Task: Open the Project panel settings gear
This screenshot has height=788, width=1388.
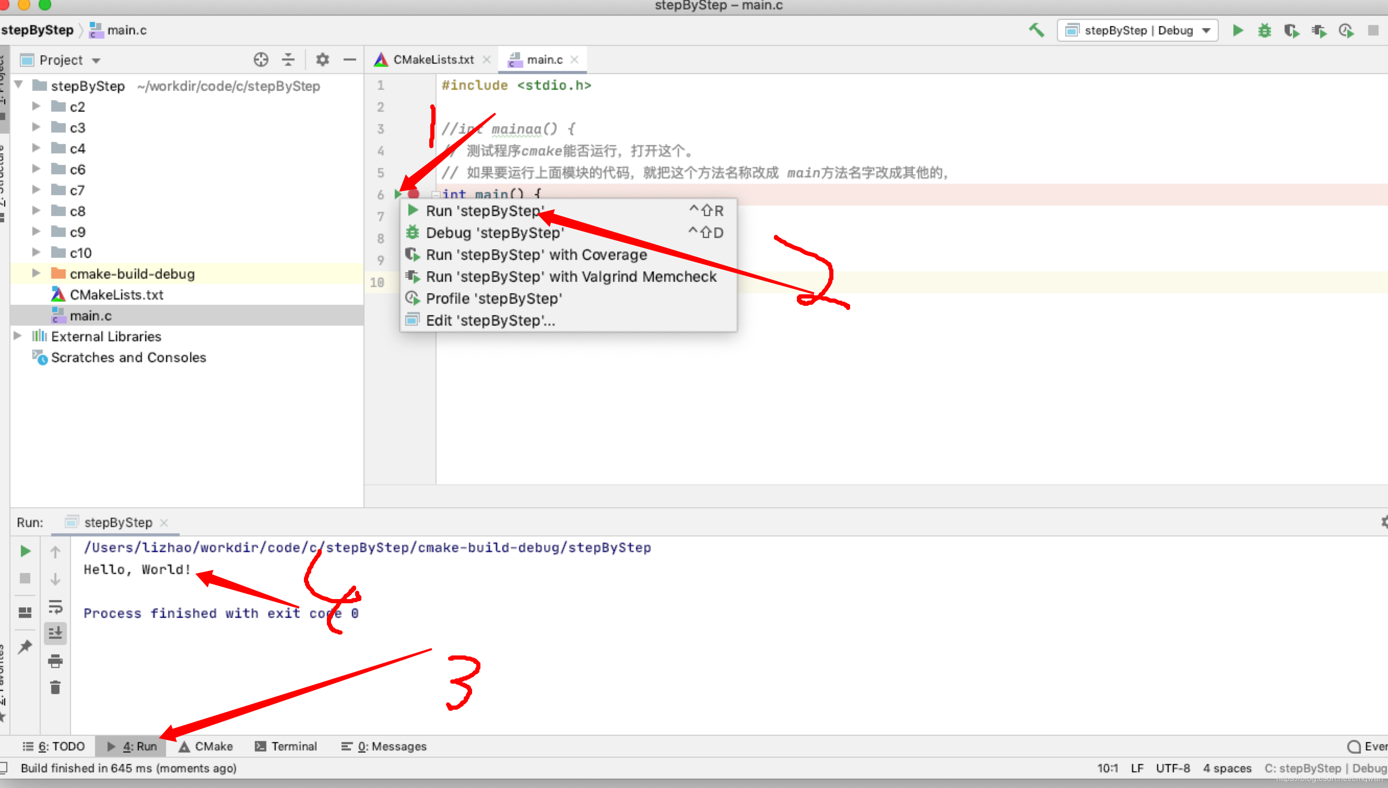Action: tap(322, 59)
